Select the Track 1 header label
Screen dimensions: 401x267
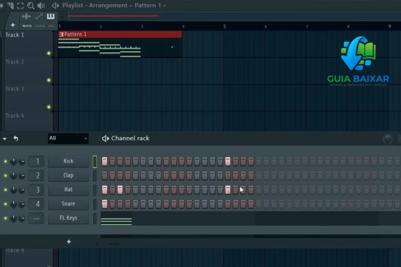pos(14,35)
